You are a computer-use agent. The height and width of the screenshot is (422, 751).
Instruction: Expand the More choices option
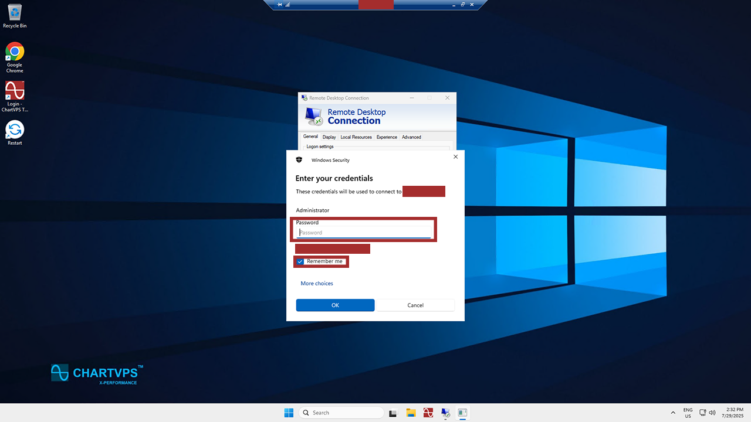[317, 284]
